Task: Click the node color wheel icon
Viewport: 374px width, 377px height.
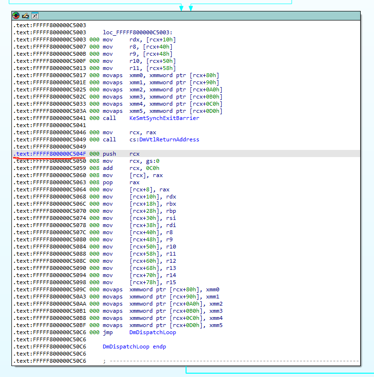Action: [16, 16]
